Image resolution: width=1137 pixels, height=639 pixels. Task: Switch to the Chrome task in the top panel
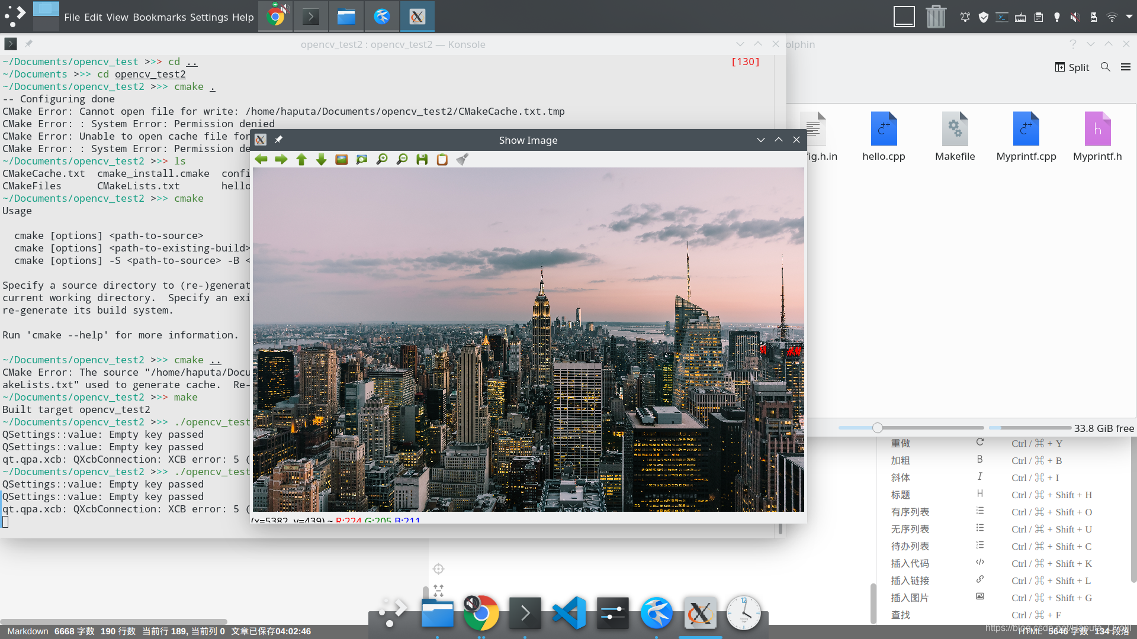tap(276, 17)
